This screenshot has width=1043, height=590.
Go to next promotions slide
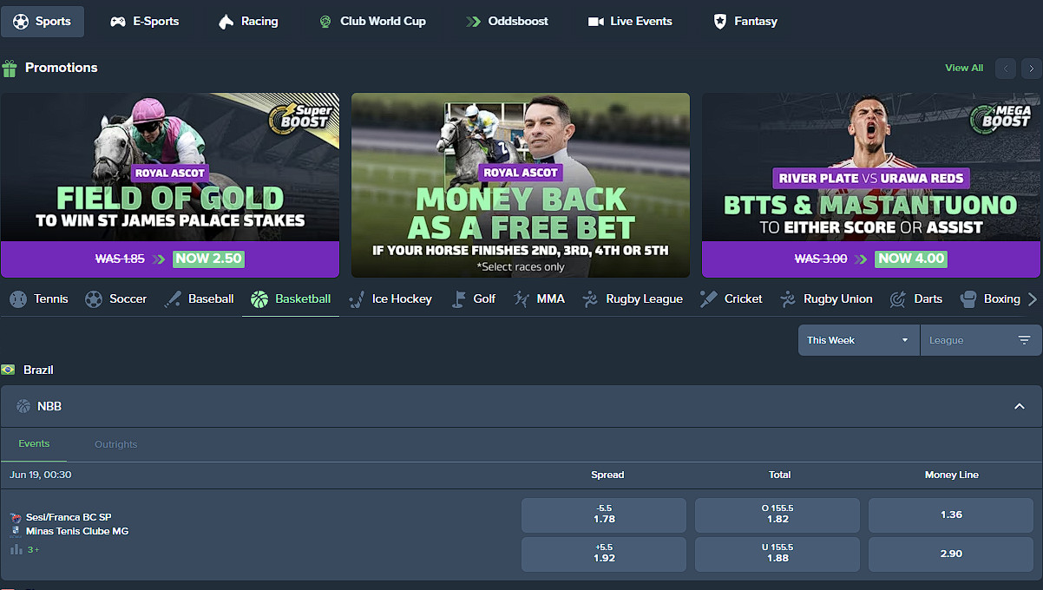click(1031, 68)
